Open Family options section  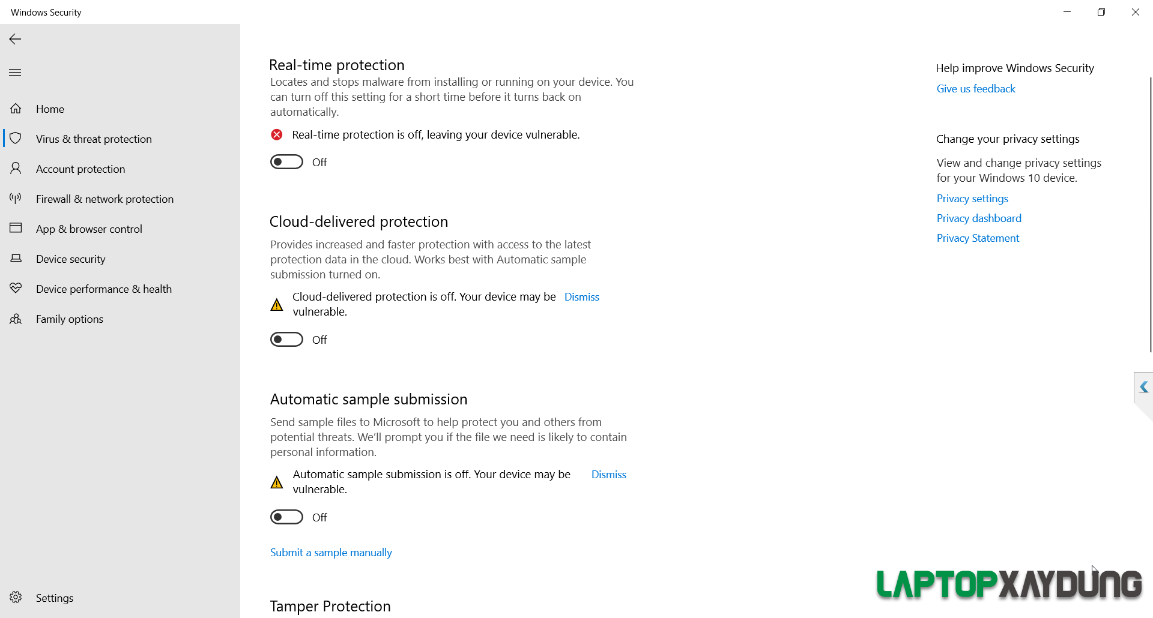point(69,319)
